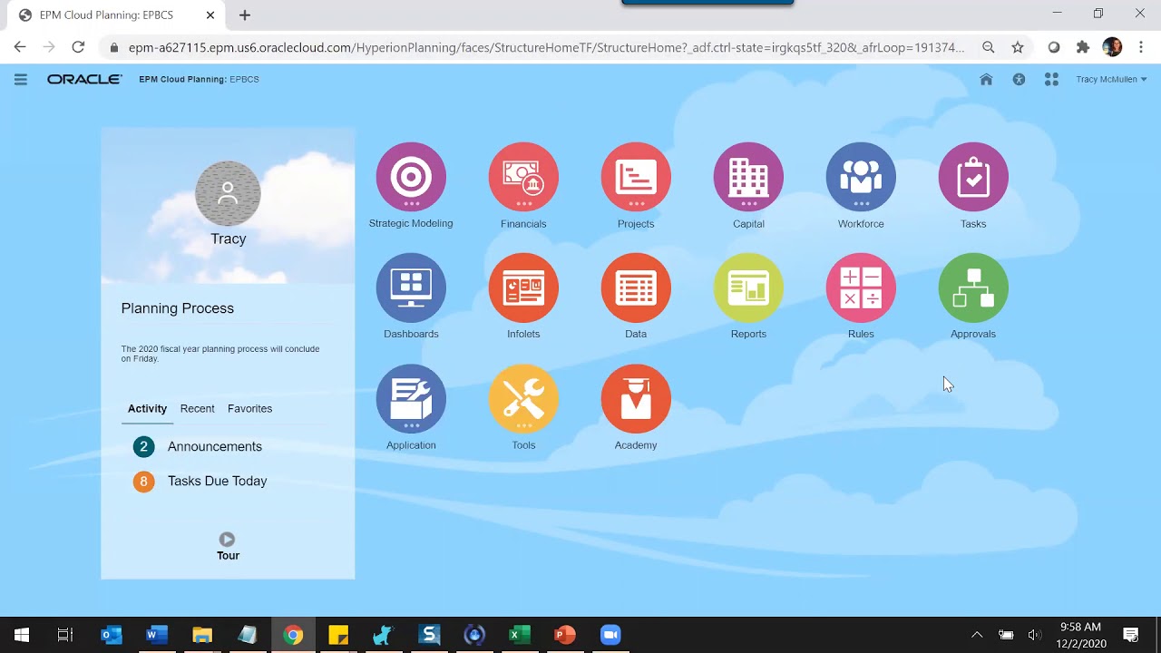Open the Announcements link

coord(215,446)
